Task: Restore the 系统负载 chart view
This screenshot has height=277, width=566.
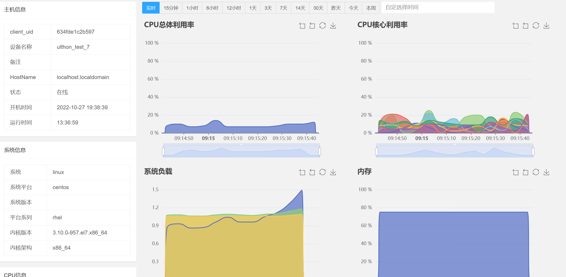Action: click(323, 172)
